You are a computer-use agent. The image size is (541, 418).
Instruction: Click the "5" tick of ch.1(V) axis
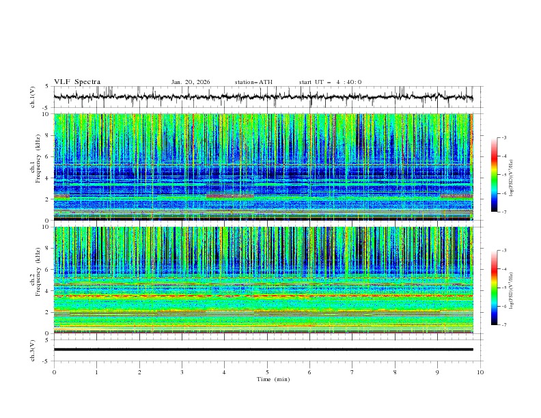pyautogui.click(x=47, y=87)
